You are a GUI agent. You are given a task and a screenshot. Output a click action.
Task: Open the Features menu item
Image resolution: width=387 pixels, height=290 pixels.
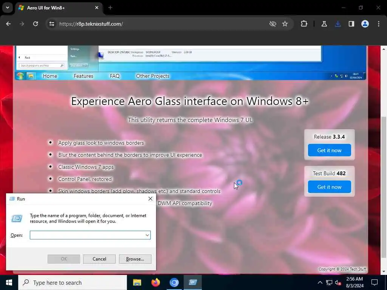84,76
